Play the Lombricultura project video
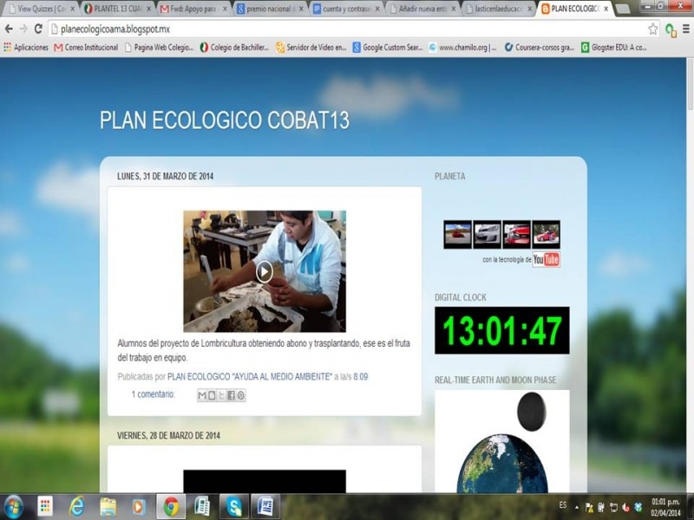 [x=265, y=270]
